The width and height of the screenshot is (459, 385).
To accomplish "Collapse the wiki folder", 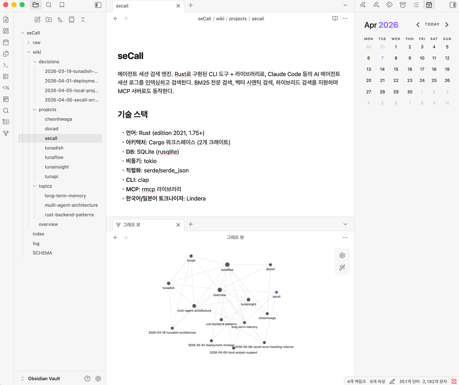I will pos(29,52).
